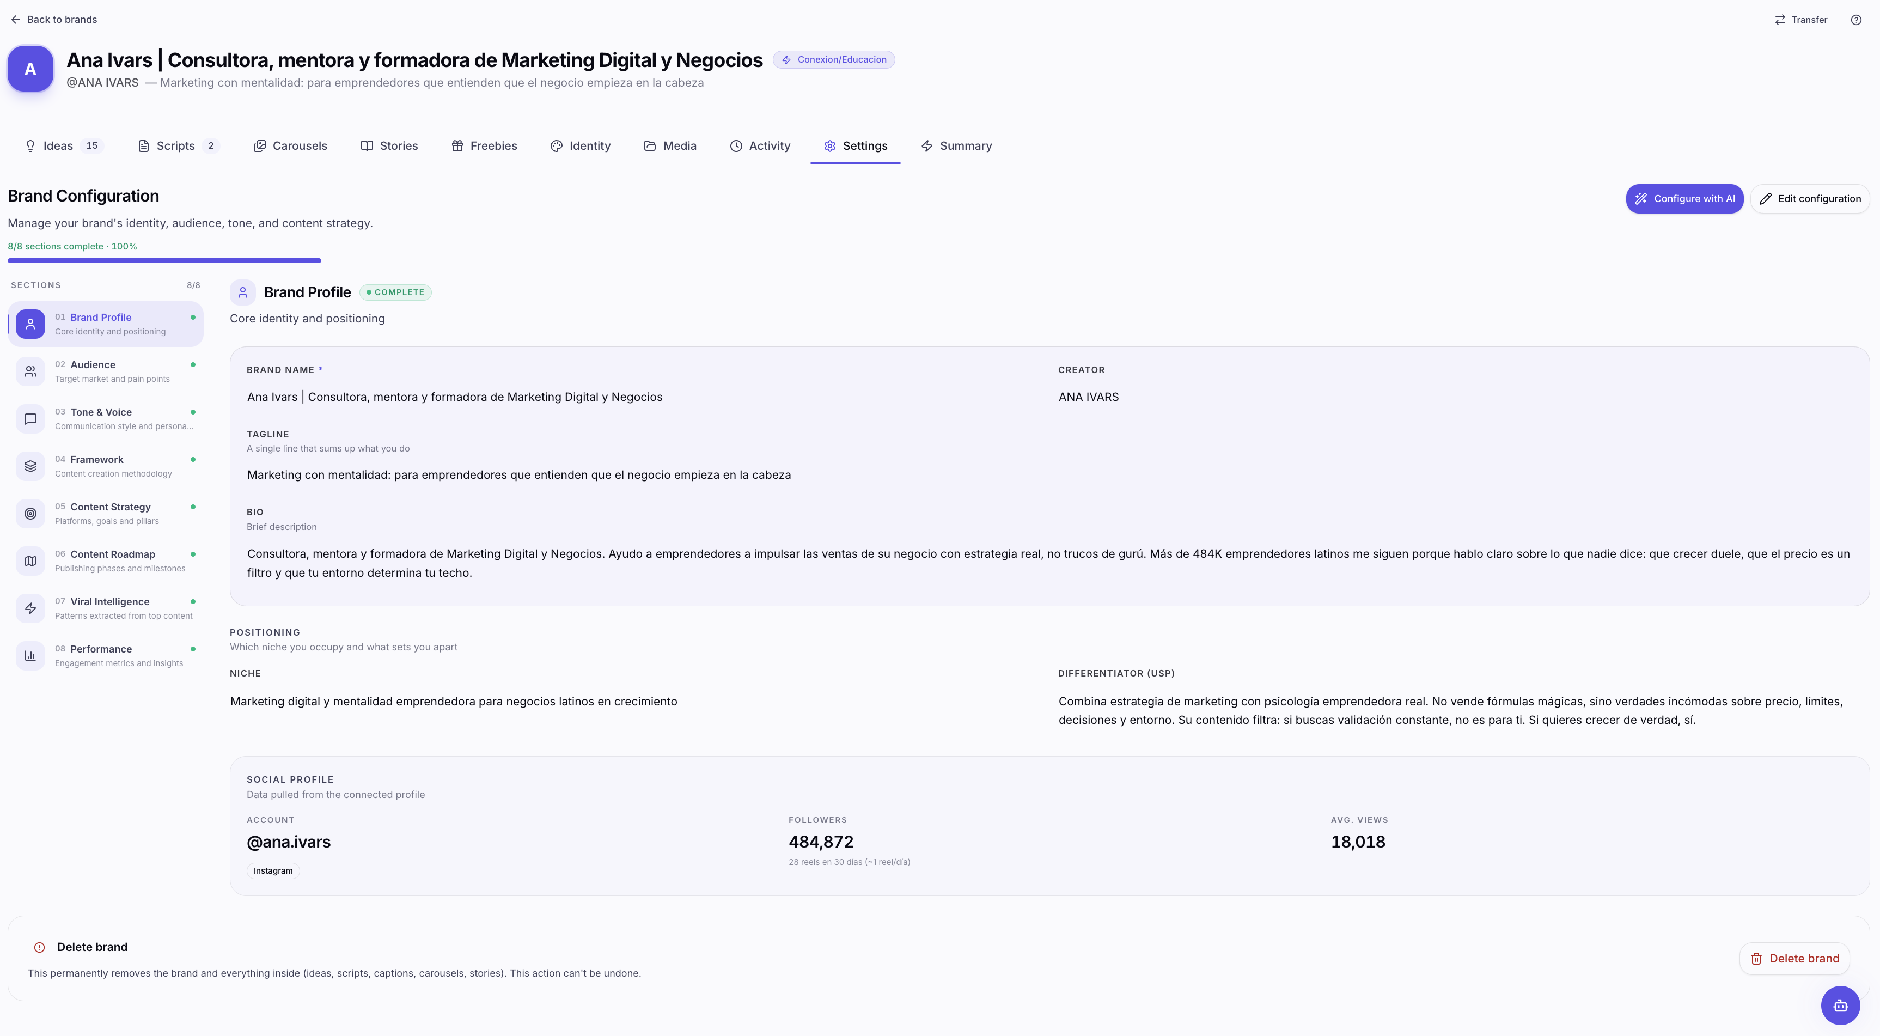This screenshot has width=1880, height=1036.
Task: Click the COMPLETE status badge
Action: click(395, 292)
